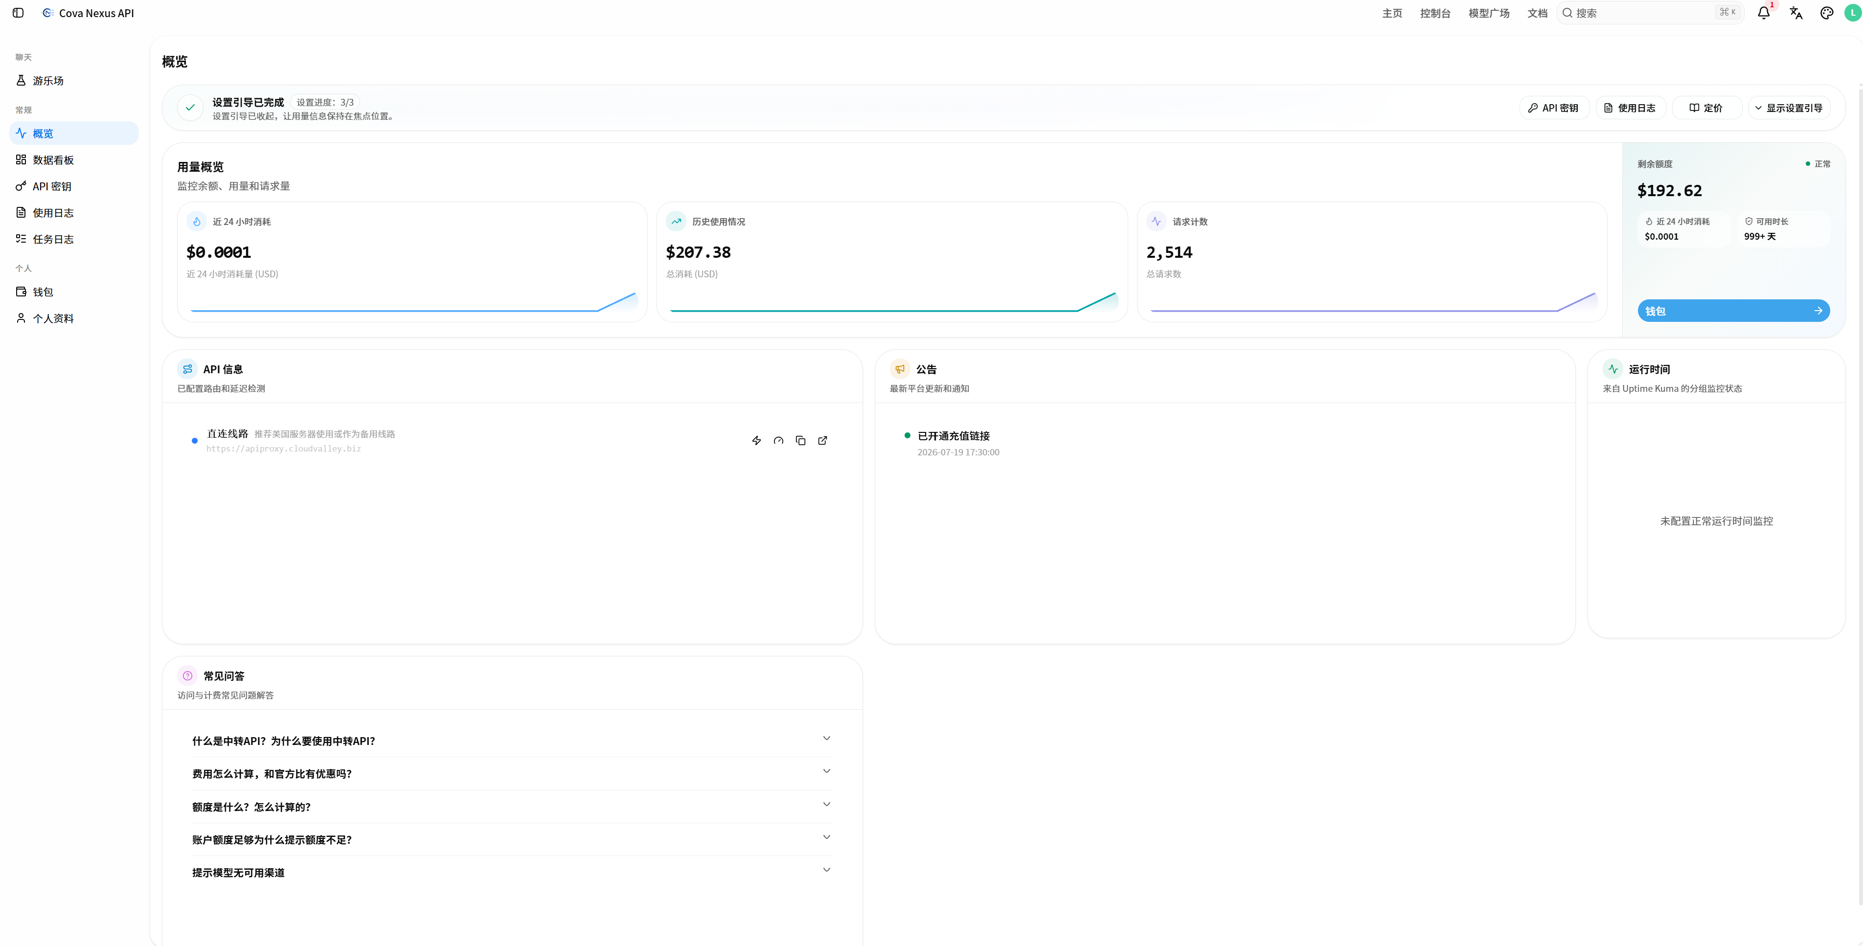The image size is (1863, 946).
Task: Go to 文档 in top navigation
Action: (x=1537, y=13)
